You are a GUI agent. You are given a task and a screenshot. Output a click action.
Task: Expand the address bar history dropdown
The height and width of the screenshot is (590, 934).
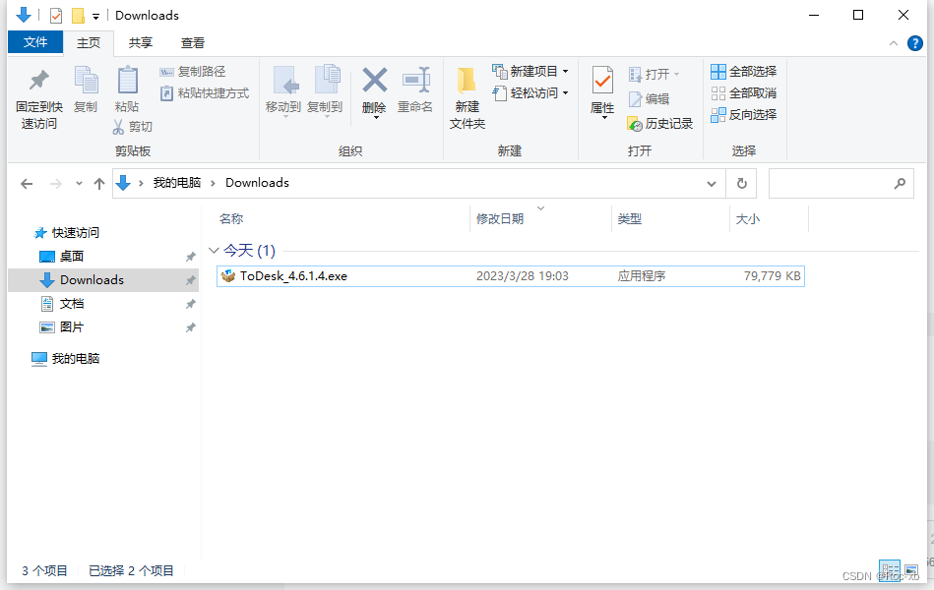[712, 183]
